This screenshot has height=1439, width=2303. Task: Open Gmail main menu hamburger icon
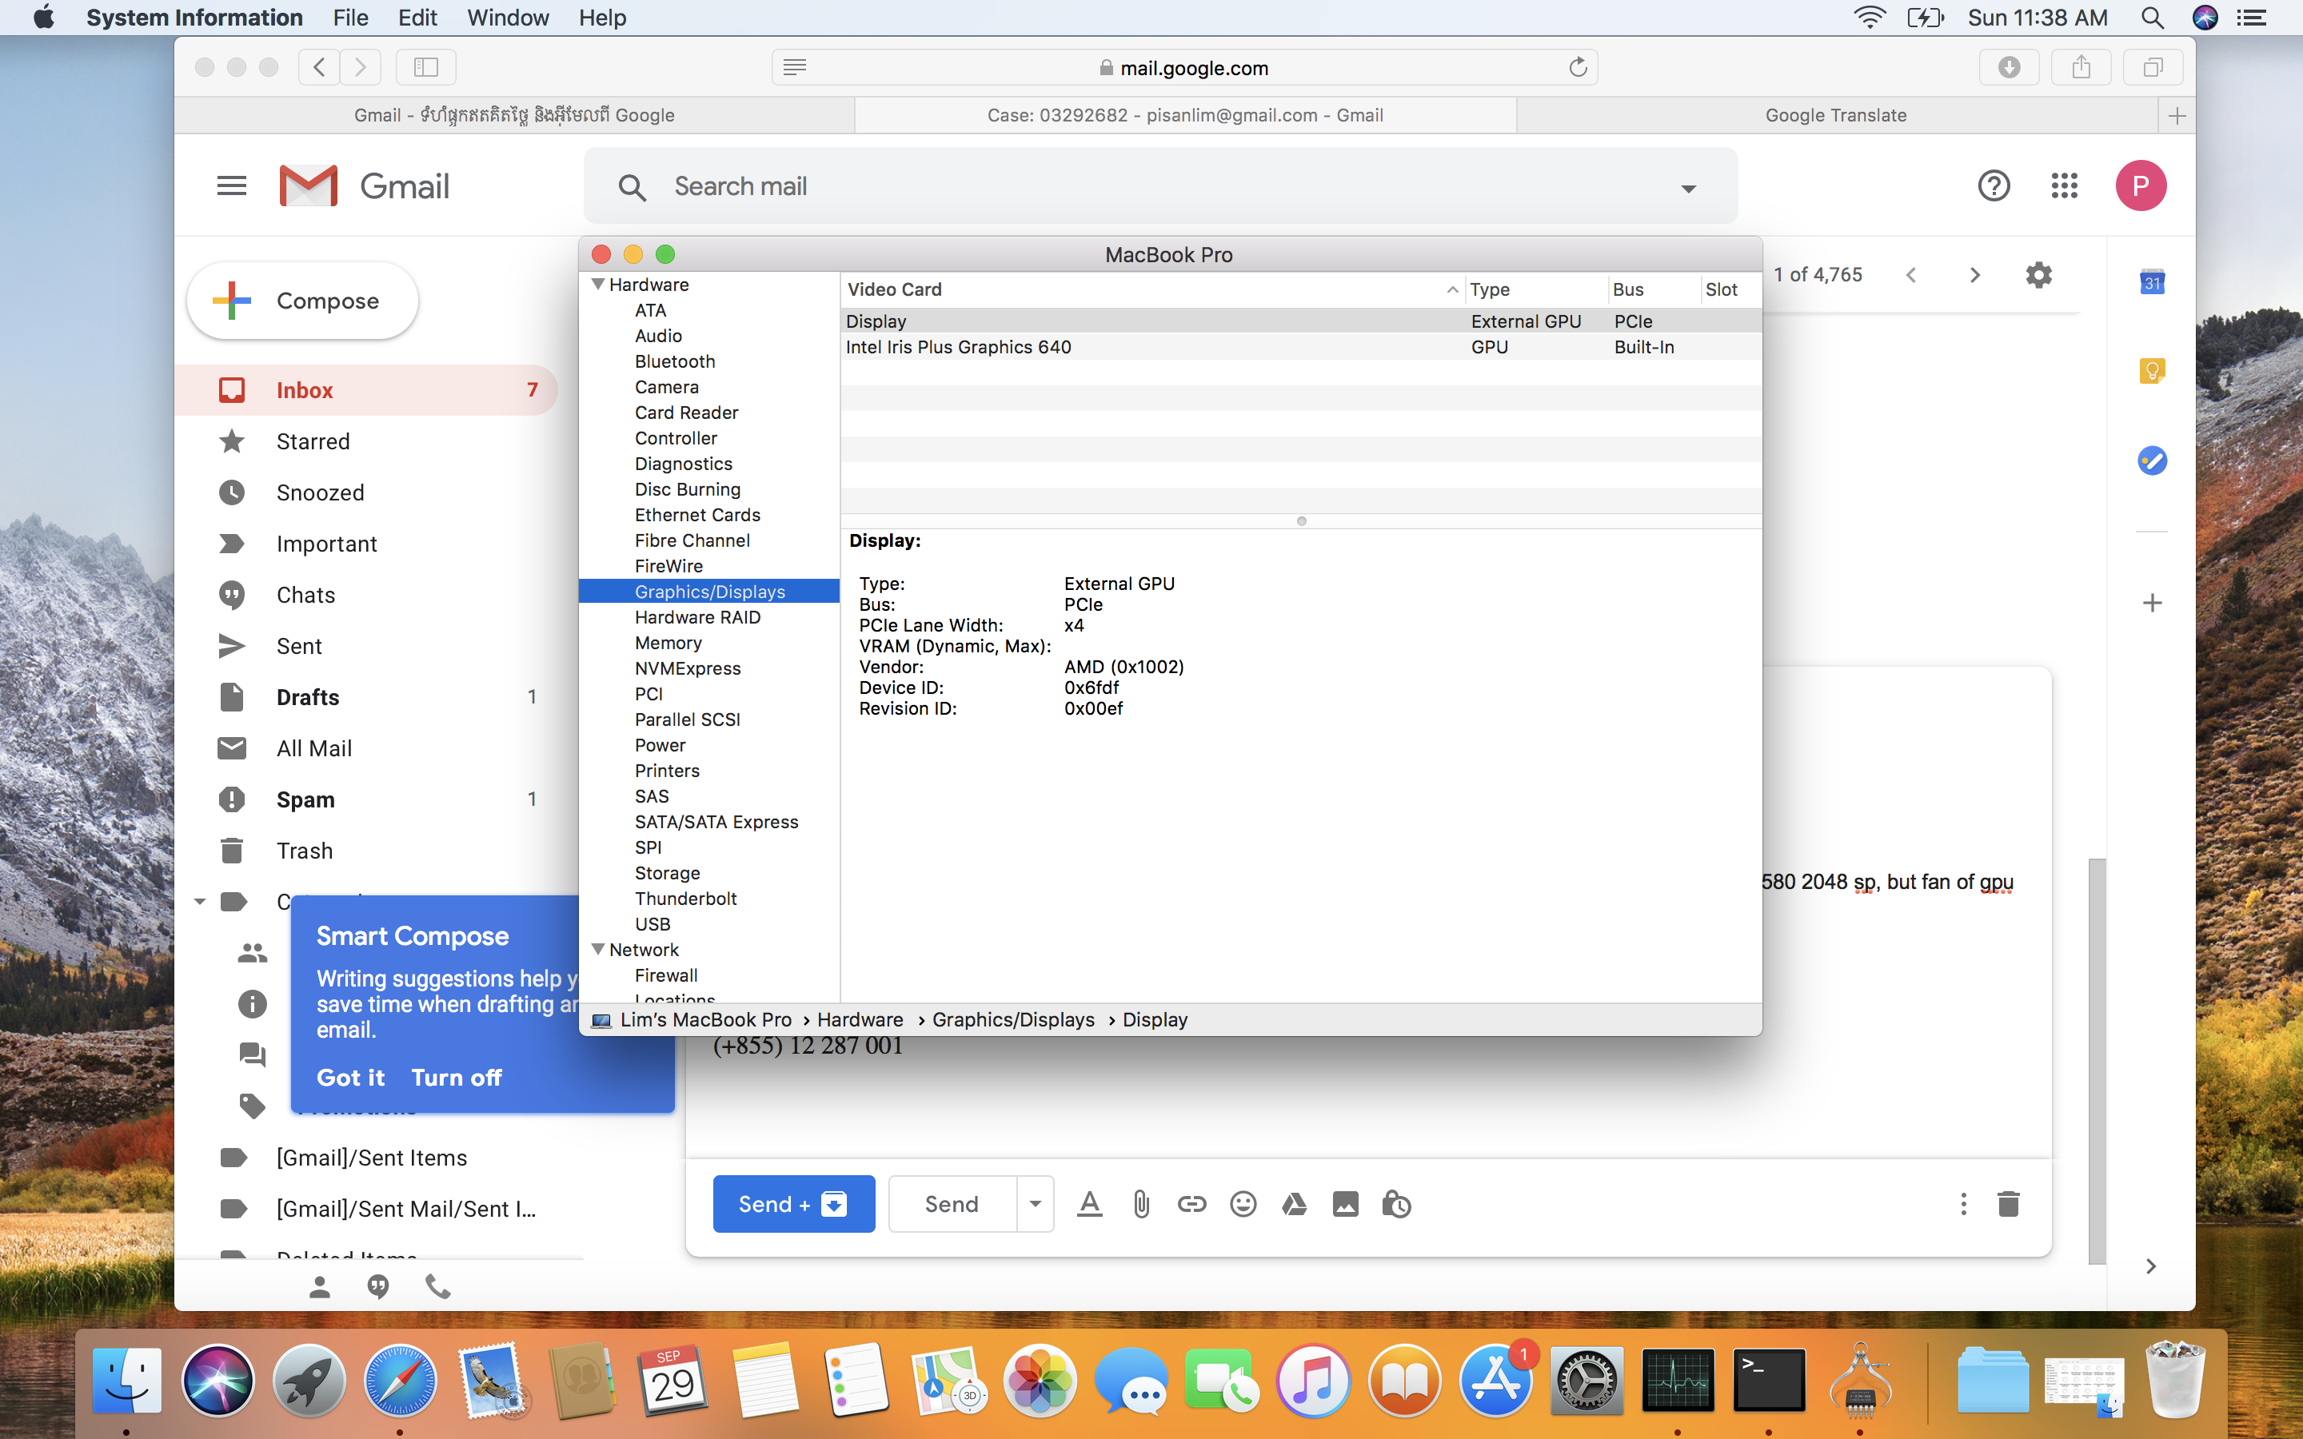[x=231, y=185]
